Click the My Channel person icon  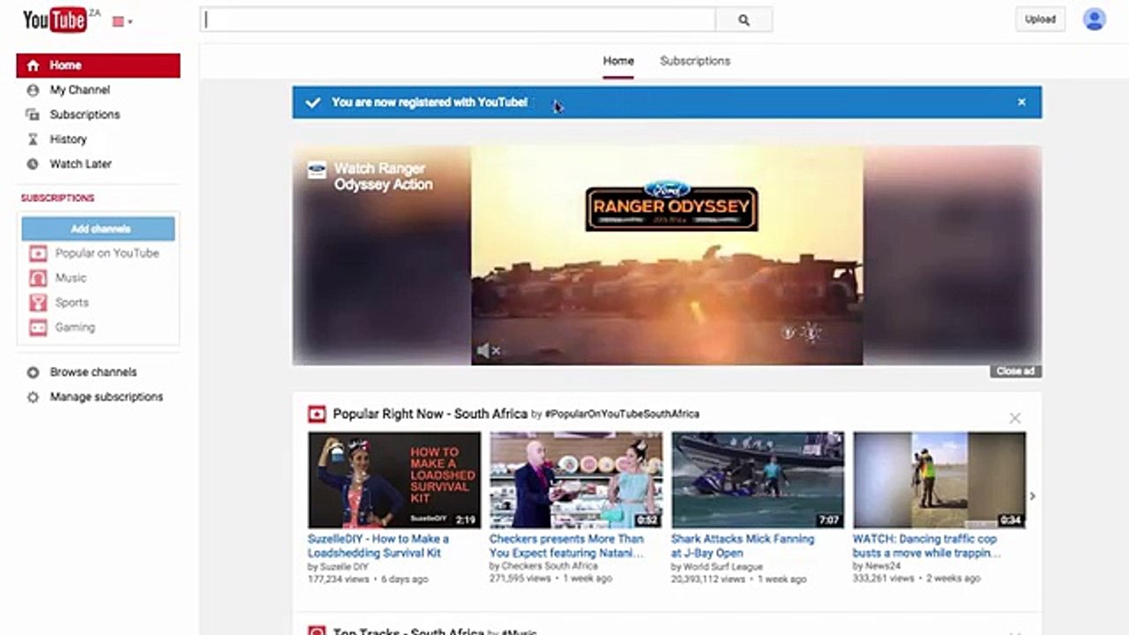coord(33,90)
